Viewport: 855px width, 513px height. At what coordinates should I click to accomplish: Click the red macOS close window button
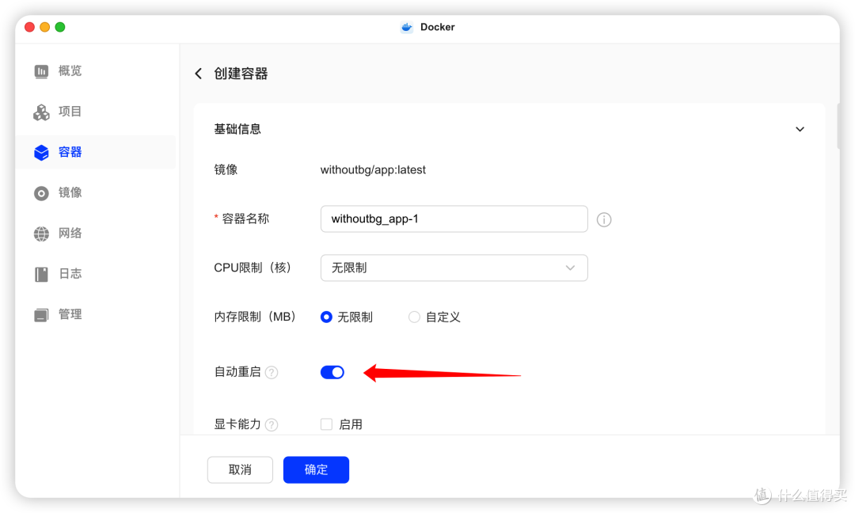coord(29,27)
